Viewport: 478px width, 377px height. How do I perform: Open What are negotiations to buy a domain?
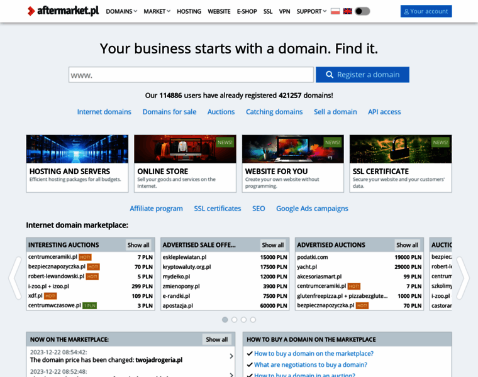point(311,365)
